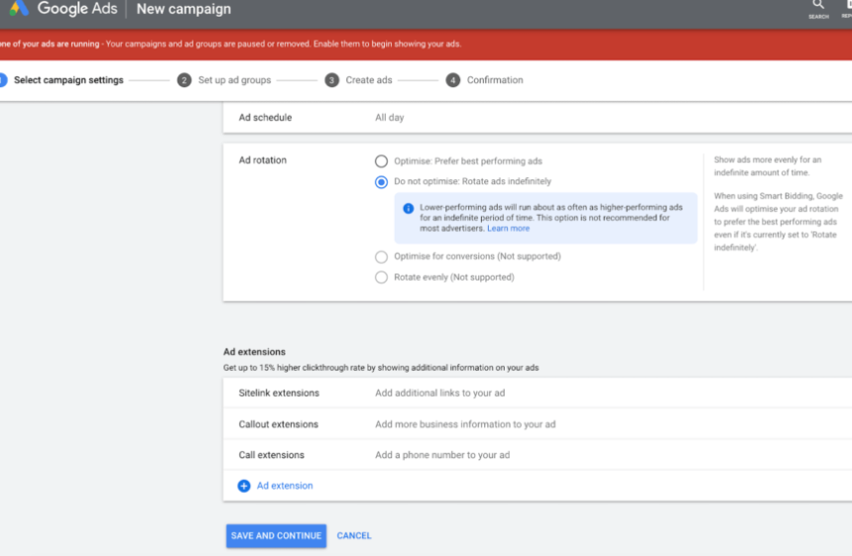Expand the Call extensions row
The width and height of the screenshot is (852, 556).
click(x=538, y=455)
